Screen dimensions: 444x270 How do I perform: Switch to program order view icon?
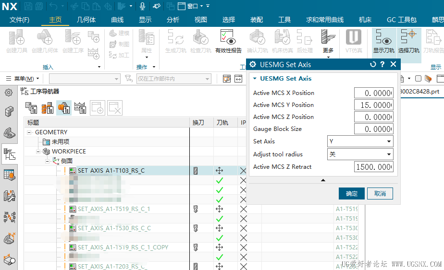coord(31,108)
